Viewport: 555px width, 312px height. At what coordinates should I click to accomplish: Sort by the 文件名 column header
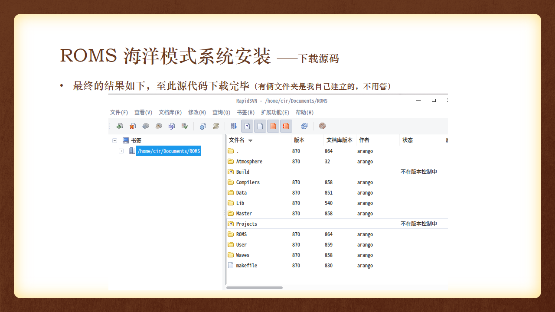click(x=259, y=140)
